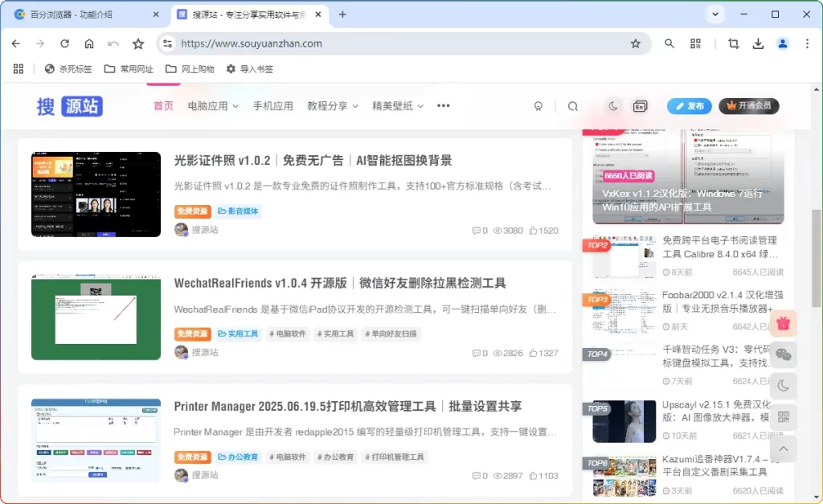
Task: Expand the tab search dropdown
Action: (x=714, y=14)
